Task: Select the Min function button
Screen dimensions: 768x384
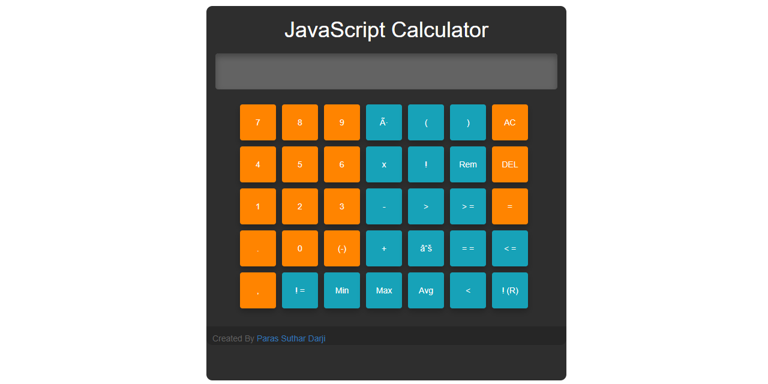Action: [x=342, y=290]
